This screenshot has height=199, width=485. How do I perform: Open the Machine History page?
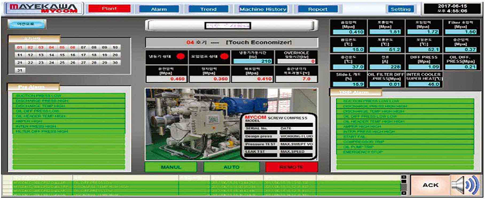click(x=262, y=9)
